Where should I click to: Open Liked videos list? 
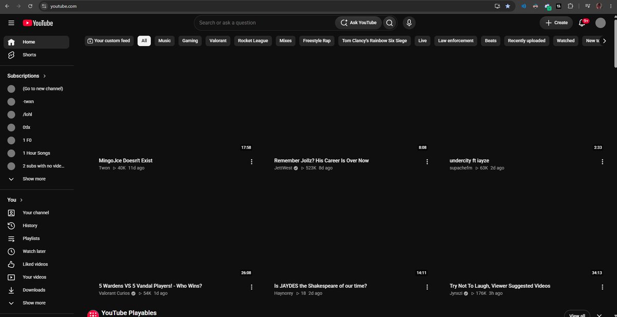(x=36, y=264)
